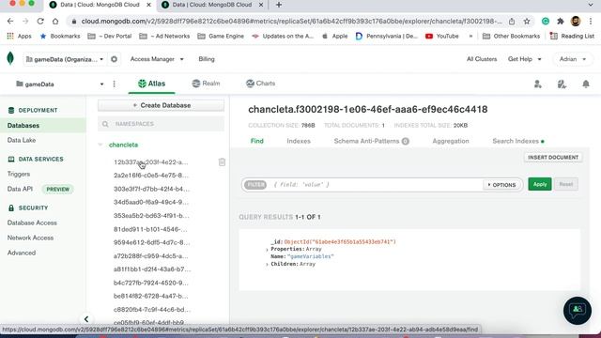Open Schema Anti-Patterns tab
This screenshot has width=601, height=338.
[372, 141]
